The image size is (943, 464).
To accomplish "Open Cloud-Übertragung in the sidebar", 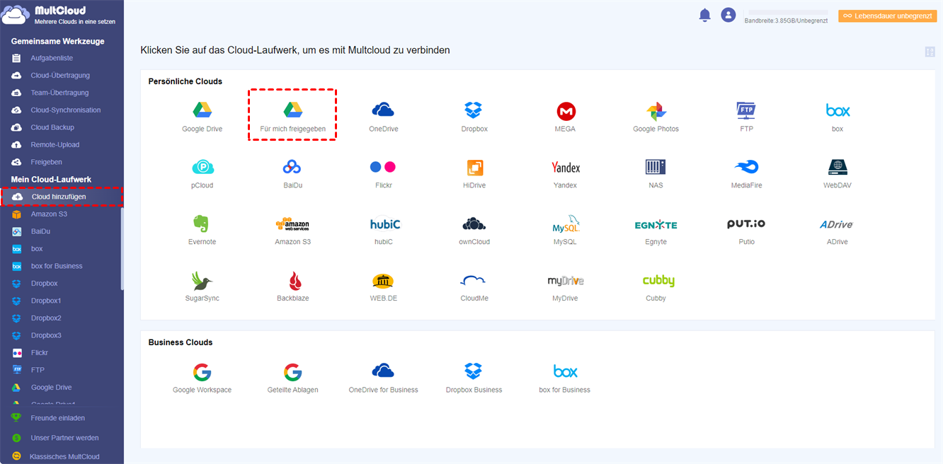I will tap(62, 75).
